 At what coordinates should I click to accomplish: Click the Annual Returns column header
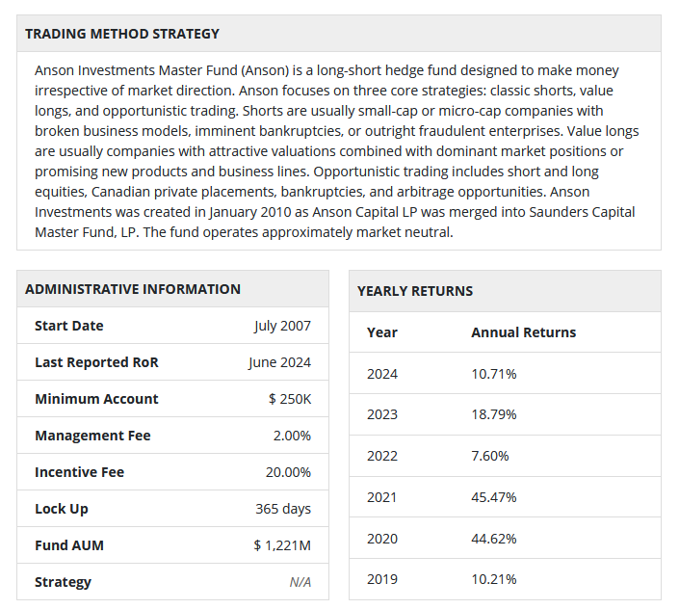pyautogui.click(x=524, y=332)
